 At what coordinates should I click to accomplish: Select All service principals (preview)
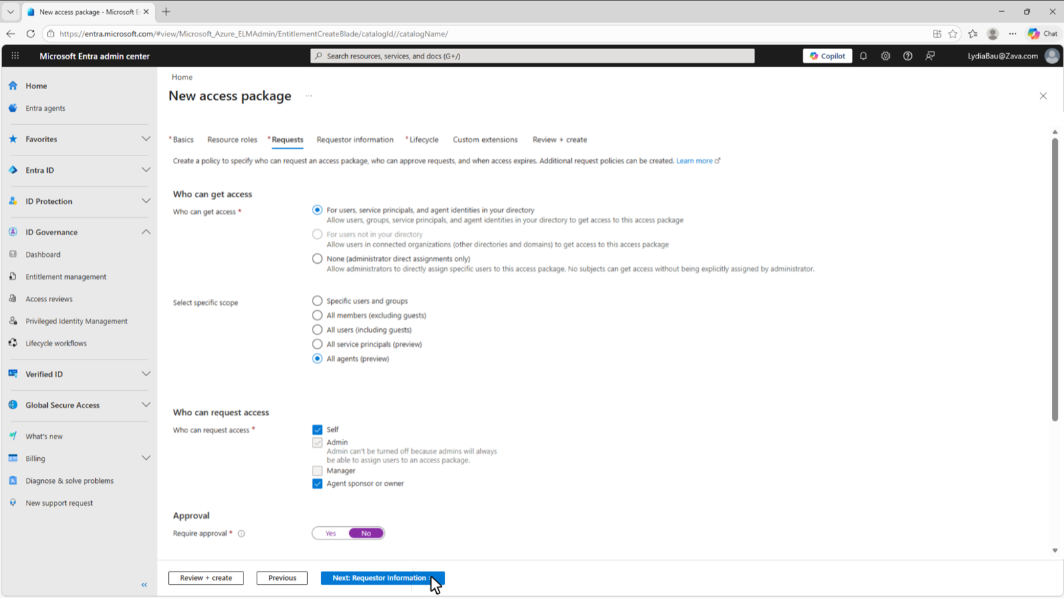[317, 344]
